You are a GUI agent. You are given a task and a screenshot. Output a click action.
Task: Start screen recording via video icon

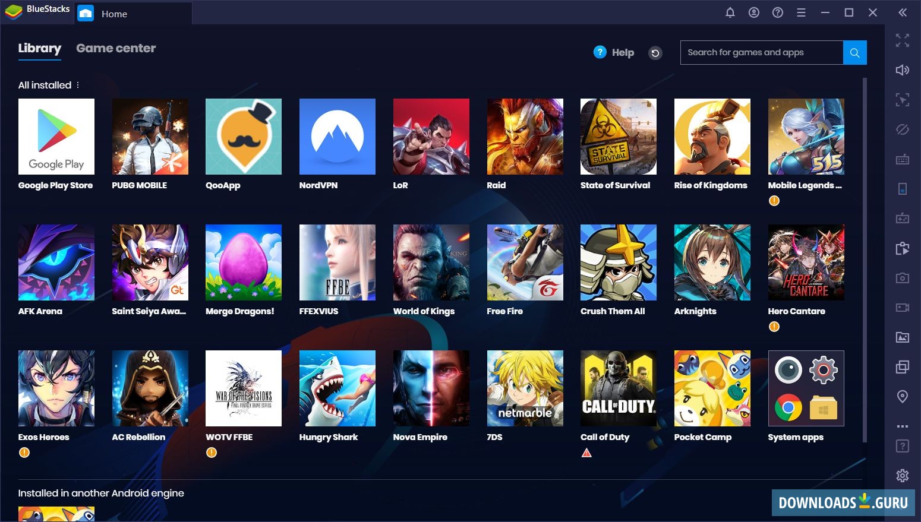903,308
